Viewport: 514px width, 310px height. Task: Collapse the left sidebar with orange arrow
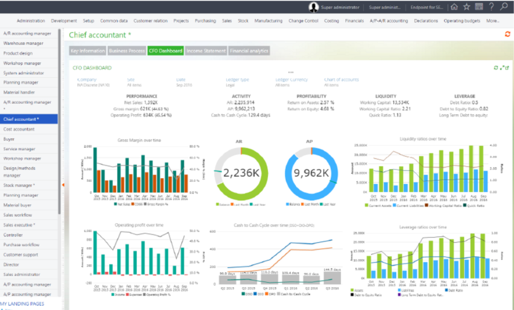point(63,184)
